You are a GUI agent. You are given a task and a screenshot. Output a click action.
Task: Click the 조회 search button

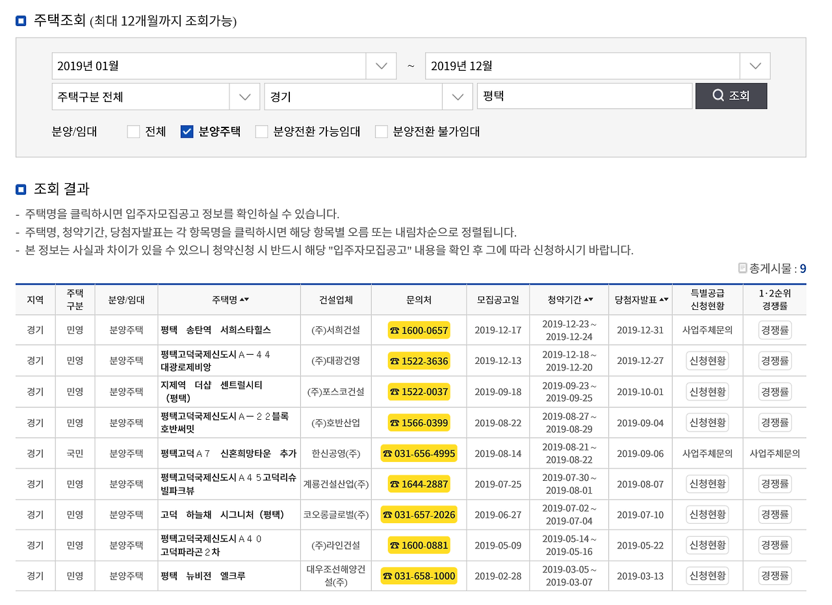[x=731, y=96]
